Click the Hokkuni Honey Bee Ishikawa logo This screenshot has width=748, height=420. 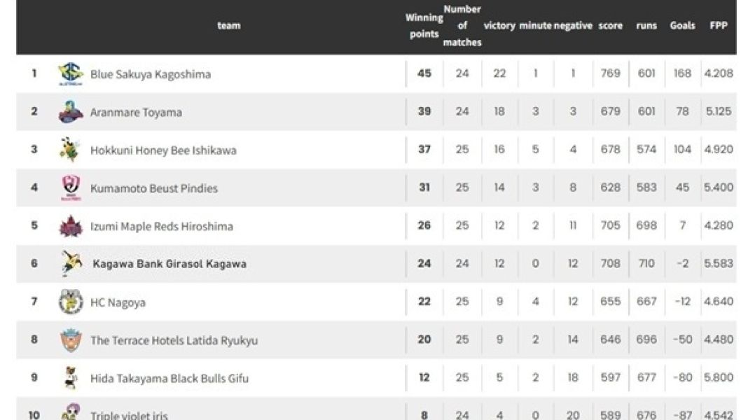69,150
